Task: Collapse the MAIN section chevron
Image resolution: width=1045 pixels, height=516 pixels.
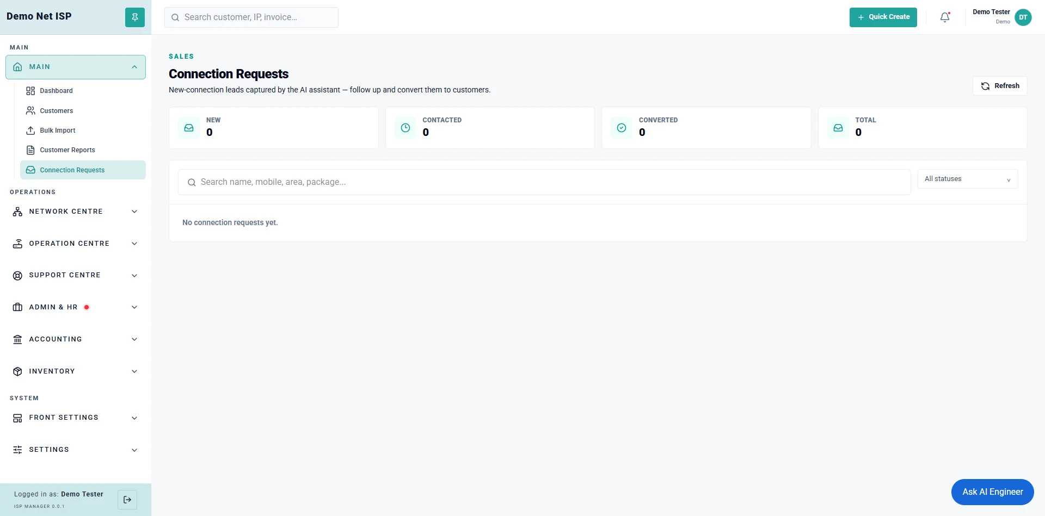Action: [134, 67]
